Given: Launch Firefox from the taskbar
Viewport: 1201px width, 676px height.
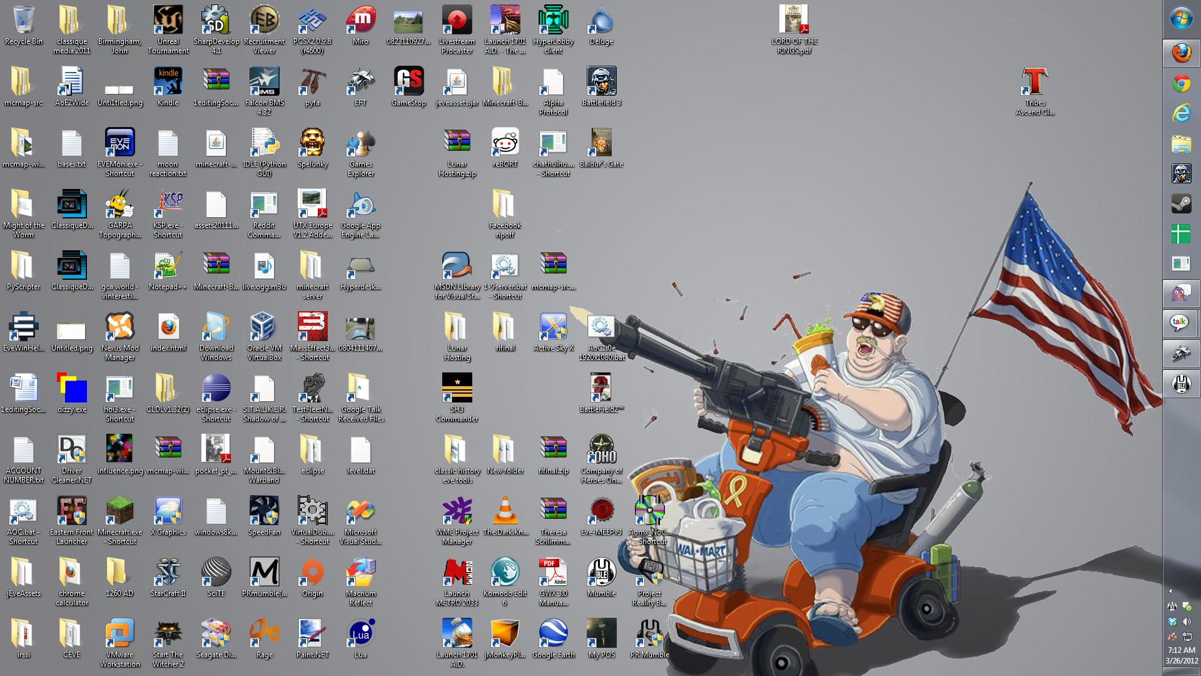Looking at the screenshot, I should 1181,53.
